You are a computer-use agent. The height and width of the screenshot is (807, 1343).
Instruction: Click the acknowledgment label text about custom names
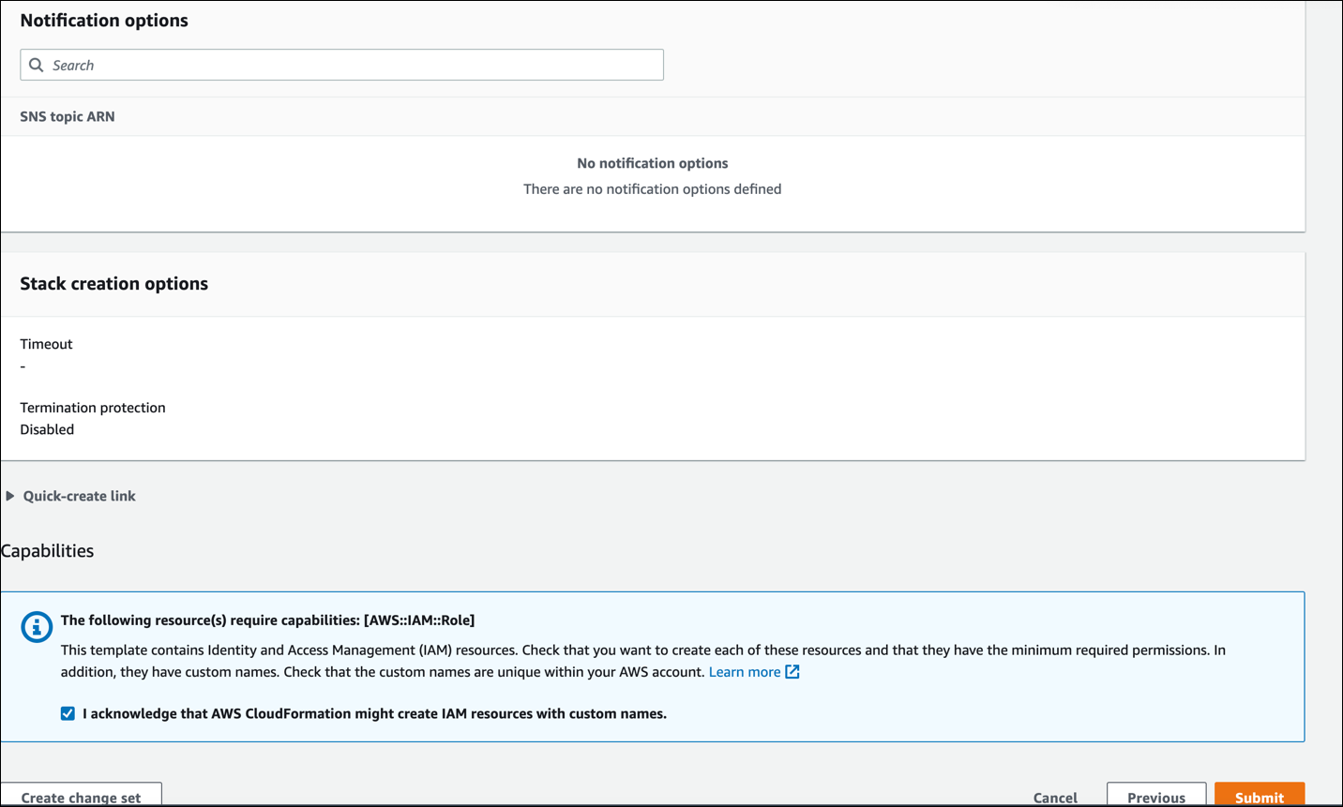374,713
